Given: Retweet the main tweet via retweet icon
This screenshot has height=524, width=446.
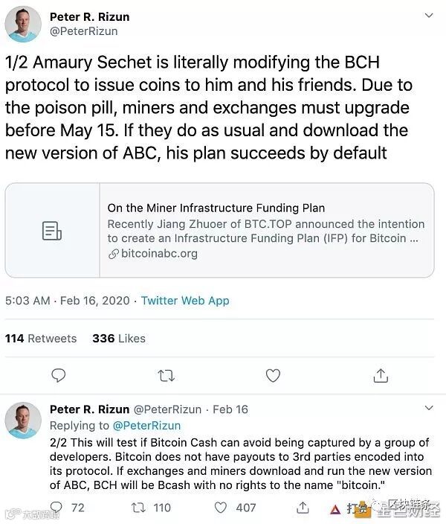Looking at the screenshot, I should click(x=166, y=375).
